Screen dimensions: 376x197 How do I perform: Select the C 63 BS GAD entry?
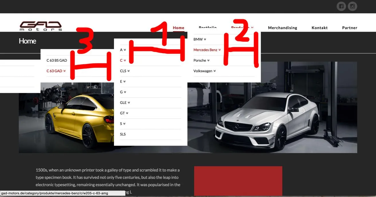pyautogui.click(x=57, y=61)
